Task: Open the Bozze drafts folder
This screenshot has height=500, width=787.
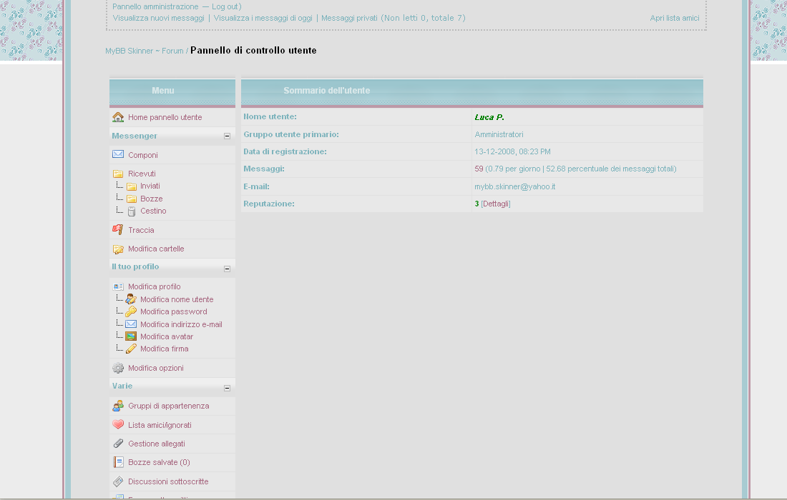Action: 151,199
